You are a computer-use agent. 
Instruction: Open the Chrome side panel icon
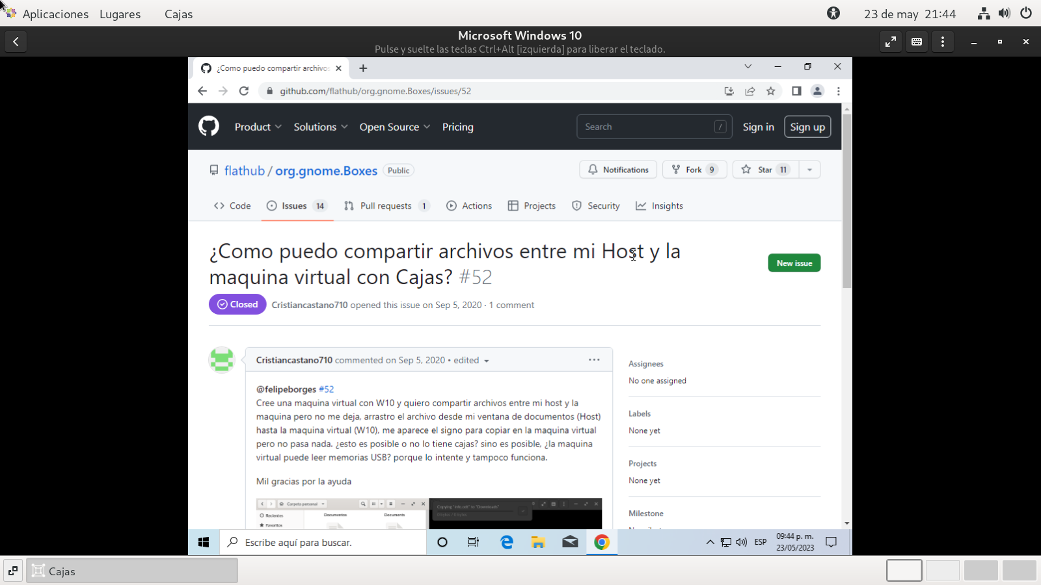796,91
